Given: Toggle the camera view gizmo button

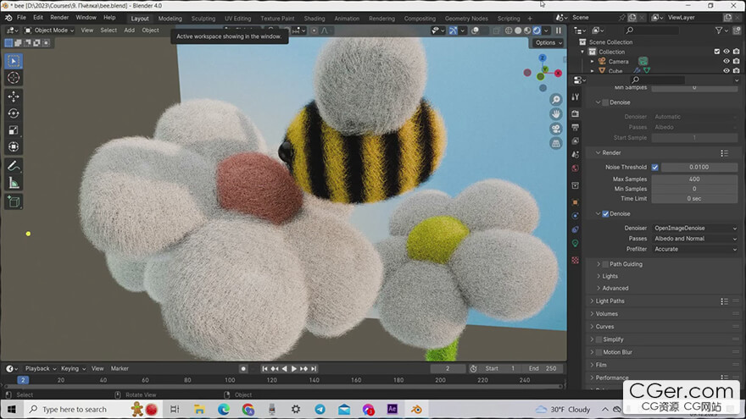Looking at the screenshot, I should (556, 129).
